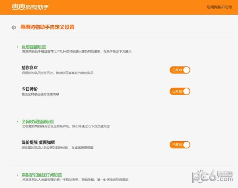Select the 惠惠购物助手自定义设置 page title
238x188 pixels.
47,27
